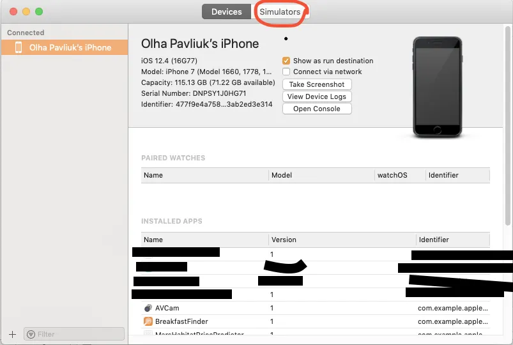Click the Olha Pavliuk's iPhone title heading
The width and height of the screenshot is (513, 345).
tap(200, 43)
